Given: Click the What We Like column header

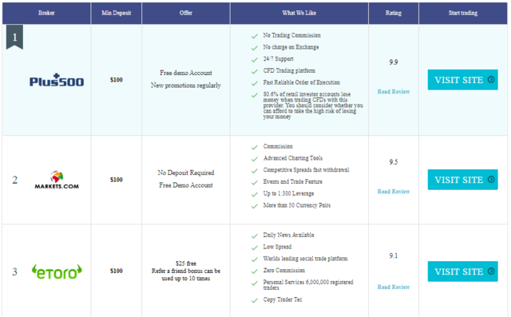Looking at the screenshot, I should click(299, 13).
